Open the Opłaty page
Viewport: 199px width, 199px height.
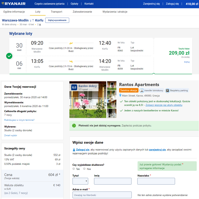[74, 4]
